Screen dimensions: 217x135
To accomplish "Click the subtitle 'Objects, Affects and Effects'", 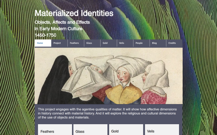I will point(62,22).
